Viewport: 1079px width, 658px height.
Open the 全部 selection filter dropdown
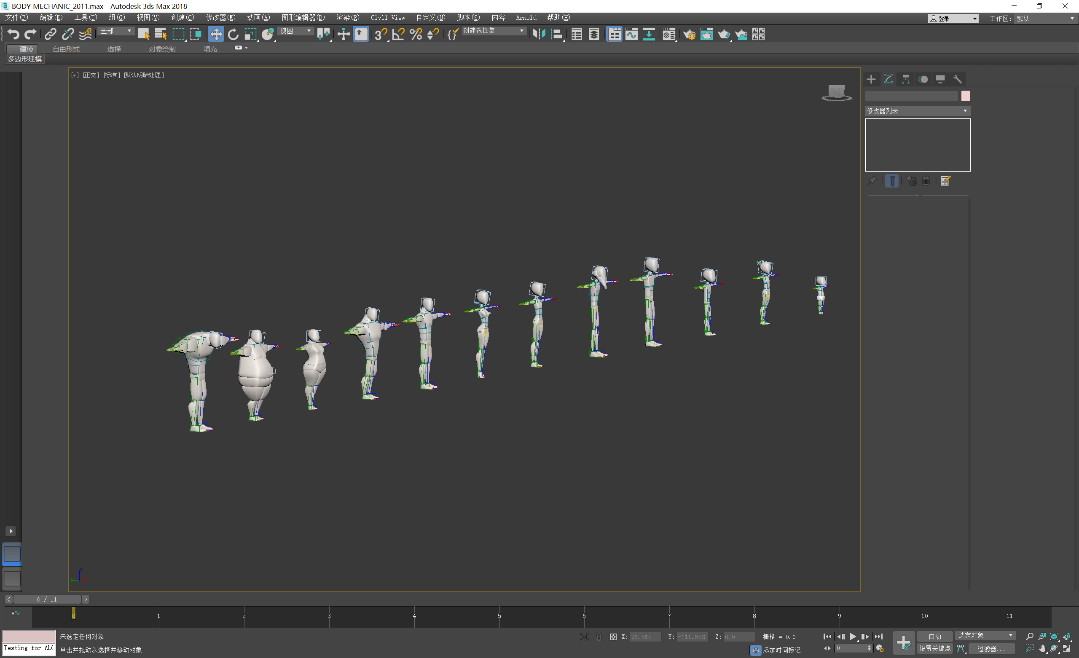pyautogui.click(x=115, y=31)
